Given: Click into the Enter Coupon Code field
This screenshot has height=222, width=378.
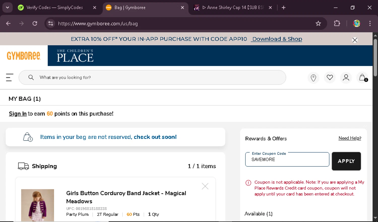Looking at the screenshot, I should (287, 159).
